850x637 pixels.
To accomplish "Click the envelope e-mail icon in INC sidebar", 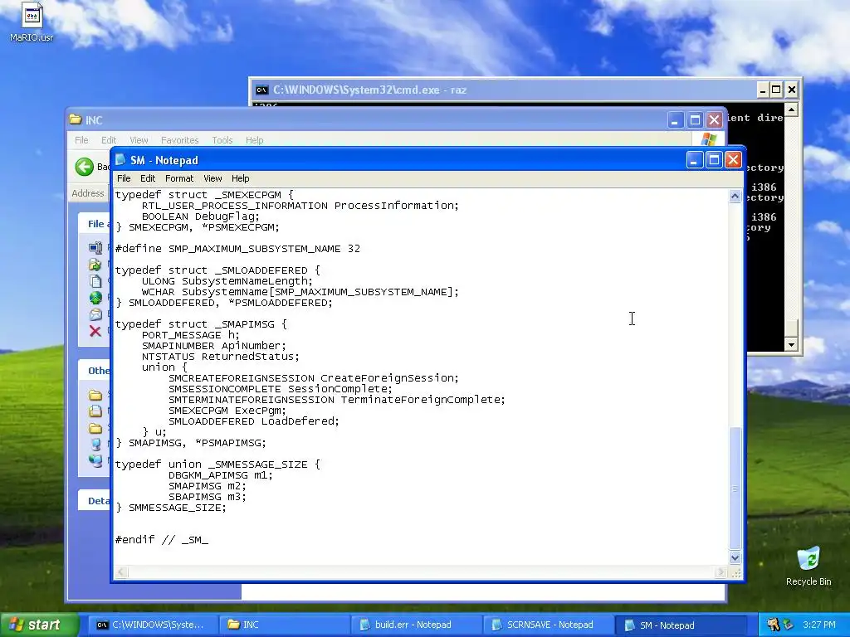I will pos(95,314).
